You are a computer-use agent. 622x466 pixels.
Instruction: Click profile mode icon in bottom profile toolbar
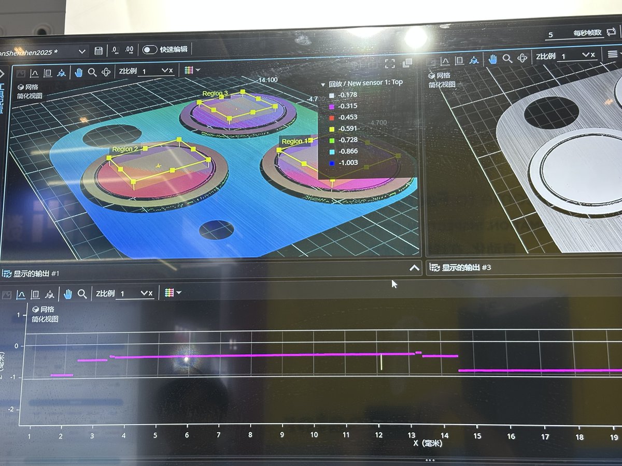[21, 295]
